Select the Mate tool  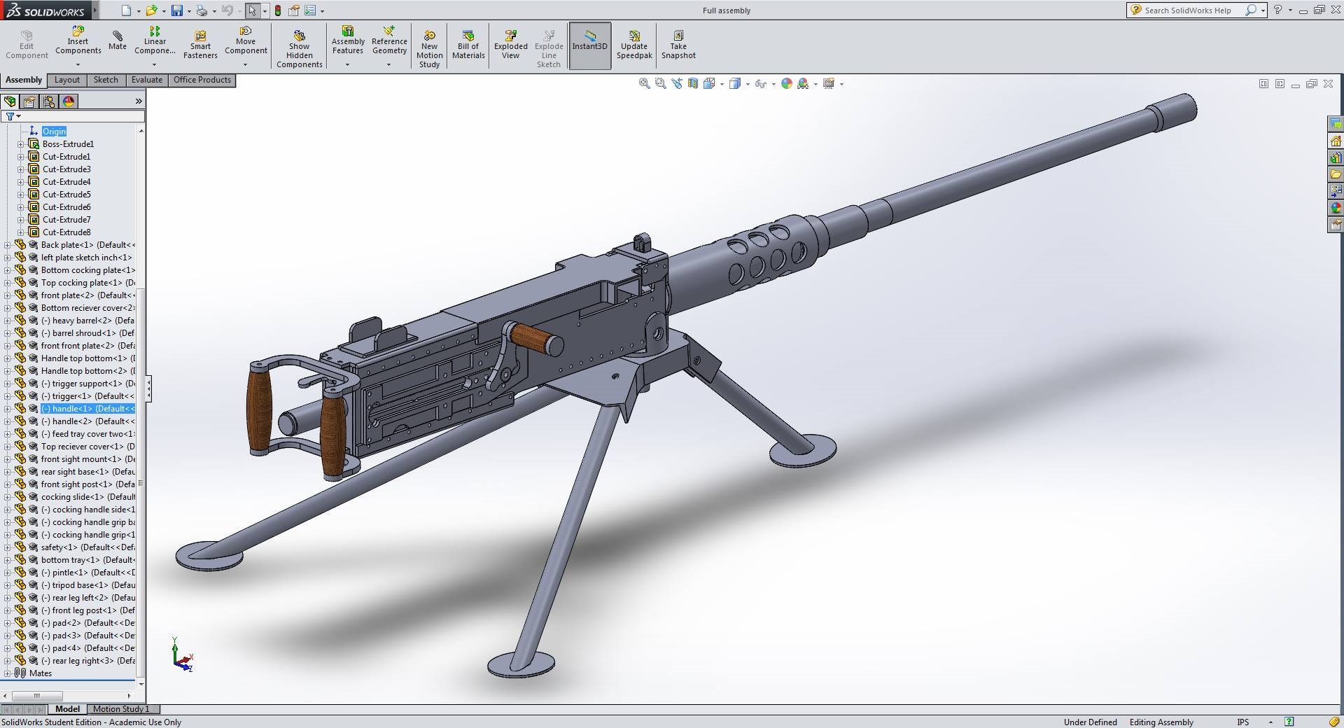(x=118, y=41)
